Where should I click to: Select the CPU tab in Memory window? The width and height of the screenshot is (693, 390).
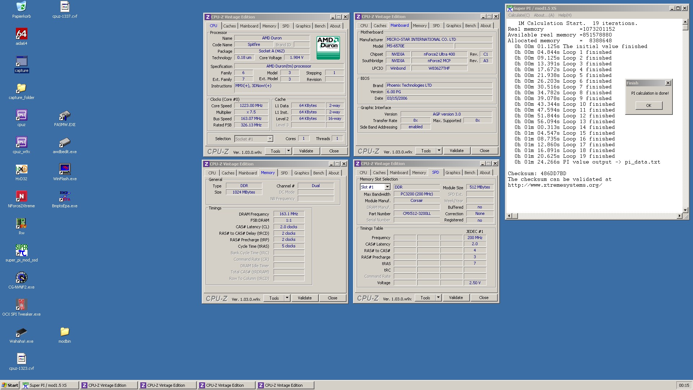212,173
